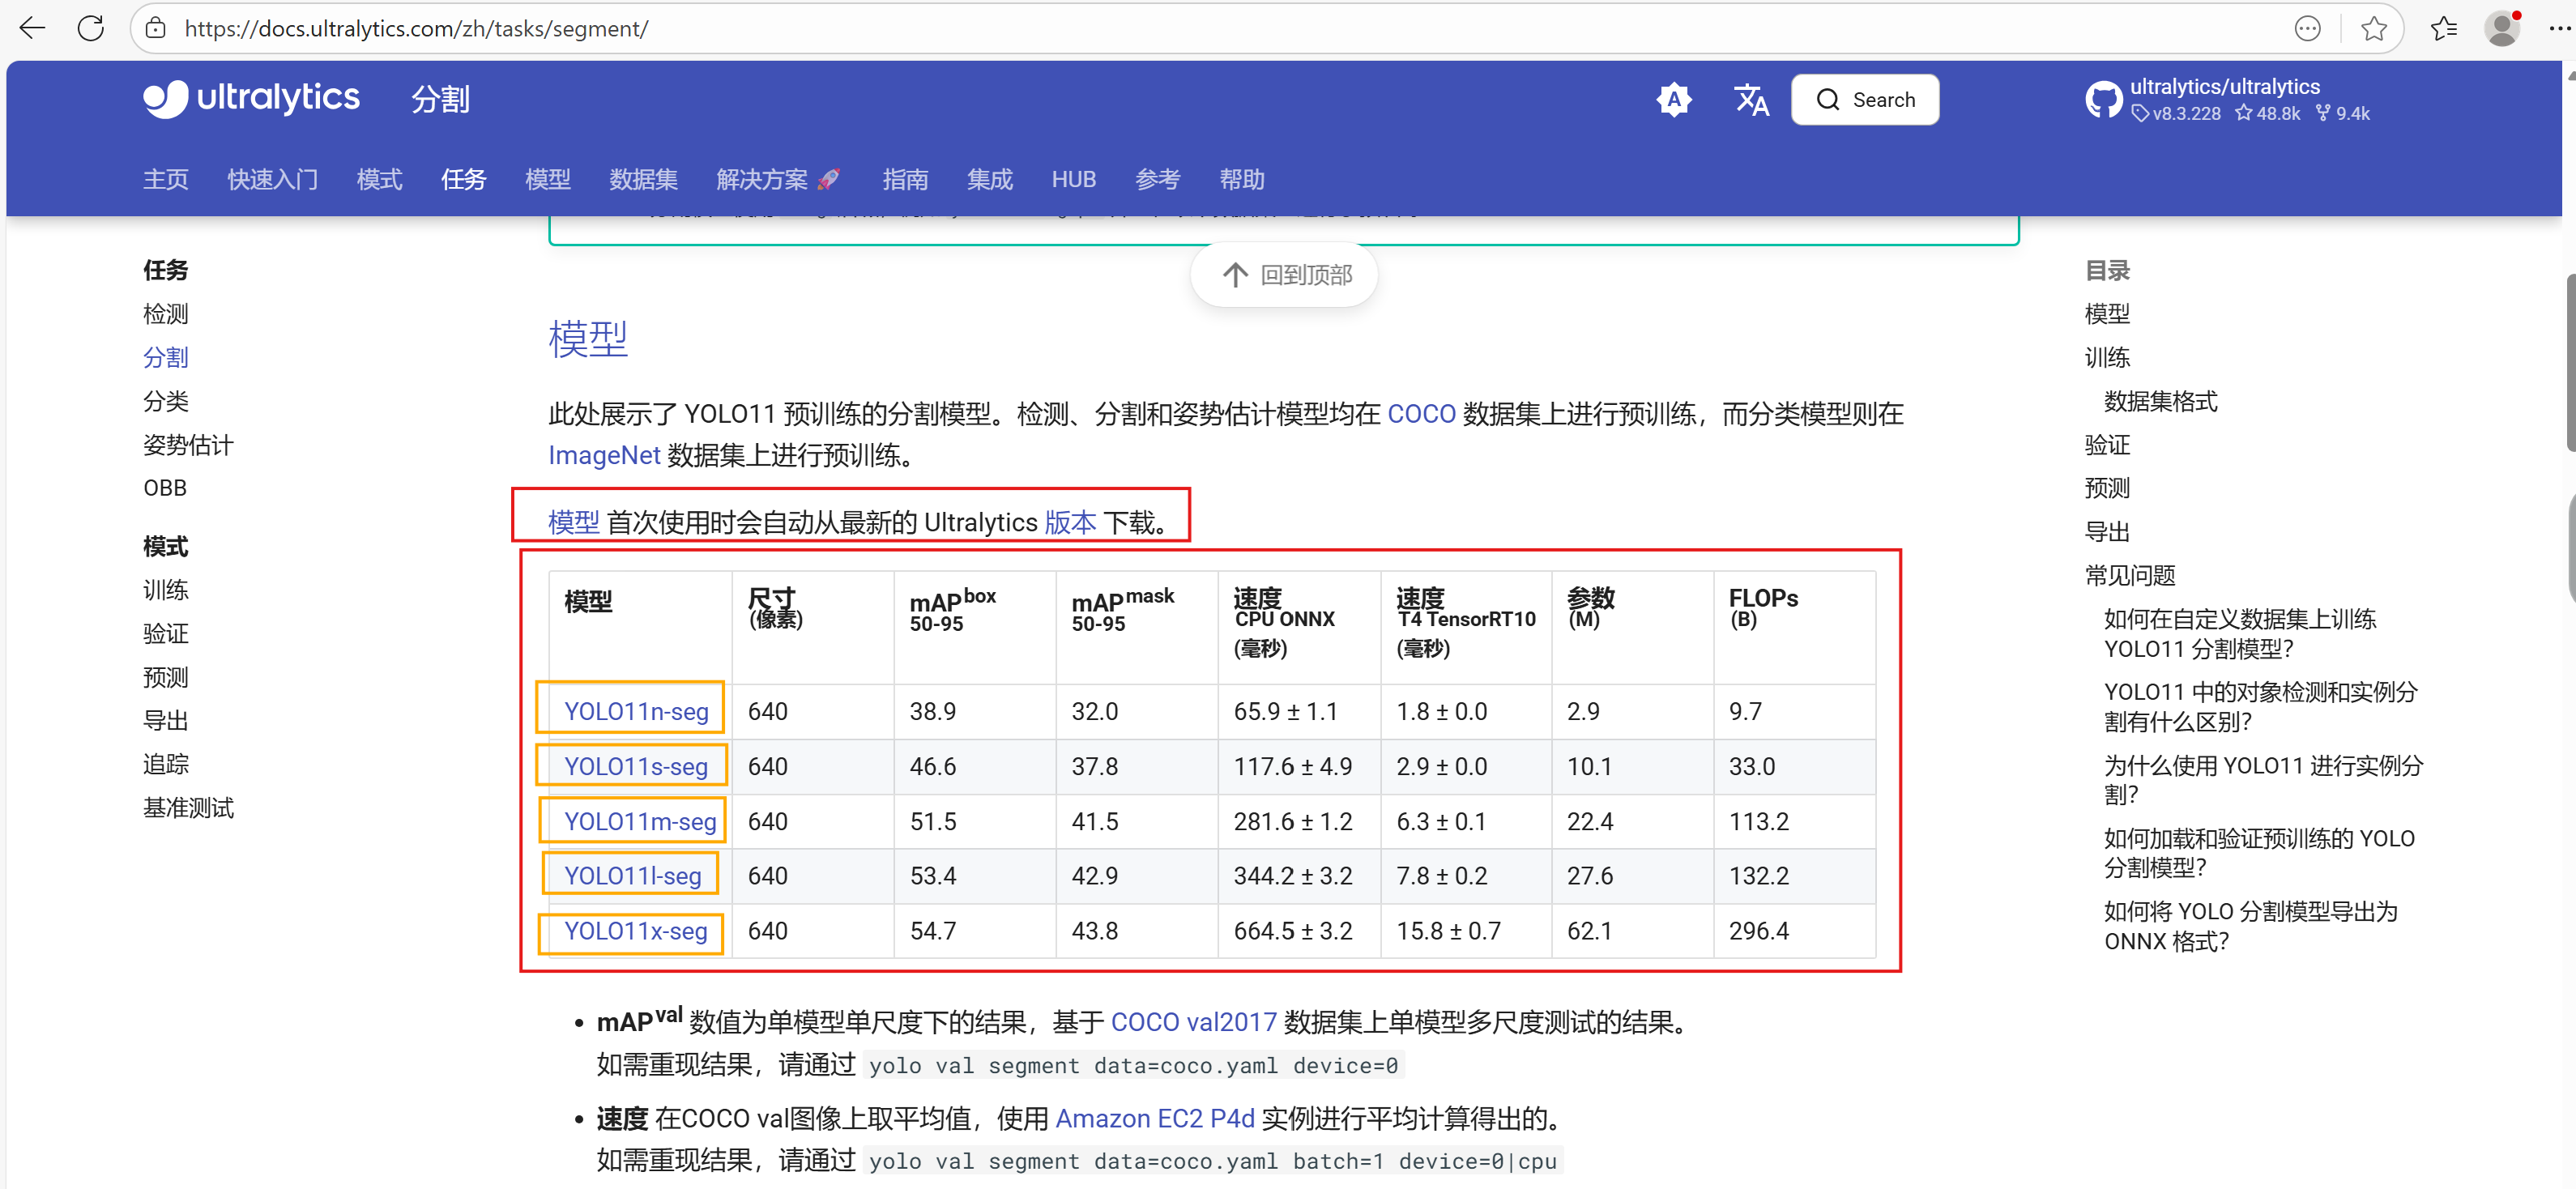Viewport: 2576px width, 1189px height.
Task: Select 预测 under 模式 in left sidebar
Action: (x=165, y=677)
